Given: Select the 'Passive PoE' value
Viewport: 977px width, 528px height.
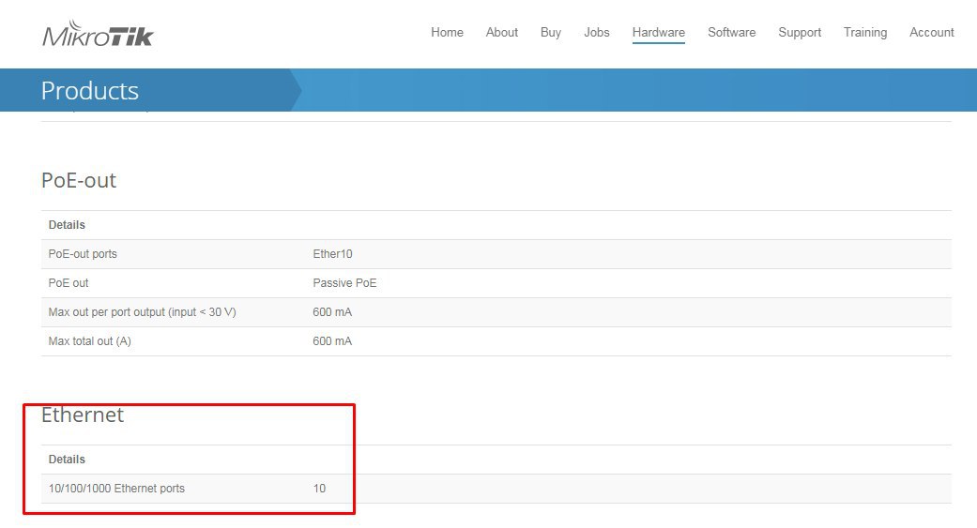Looking at the screenshot, I should 344,283.
